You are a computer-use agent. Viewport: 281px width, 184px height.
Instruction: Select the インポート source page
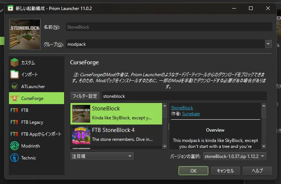[x=37, y=74]
